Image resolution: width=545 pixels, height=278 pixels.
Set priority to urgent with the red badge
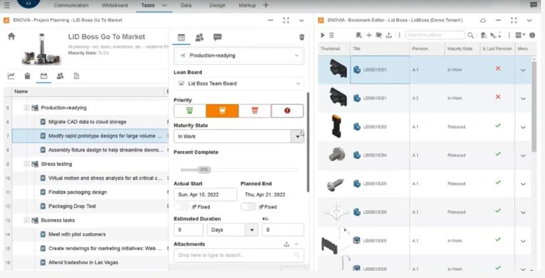pos(287,111)
